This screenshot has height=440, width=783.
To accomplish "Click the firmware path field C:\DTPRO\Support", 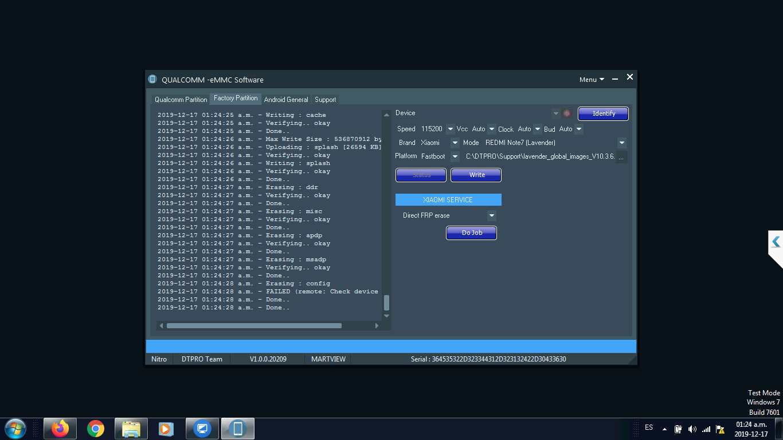I will click(539, 156).
